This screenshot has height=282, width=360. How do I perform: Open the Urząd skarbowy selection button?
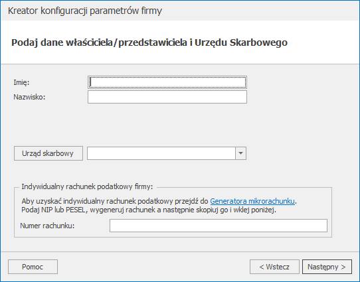tap(48, 153)
